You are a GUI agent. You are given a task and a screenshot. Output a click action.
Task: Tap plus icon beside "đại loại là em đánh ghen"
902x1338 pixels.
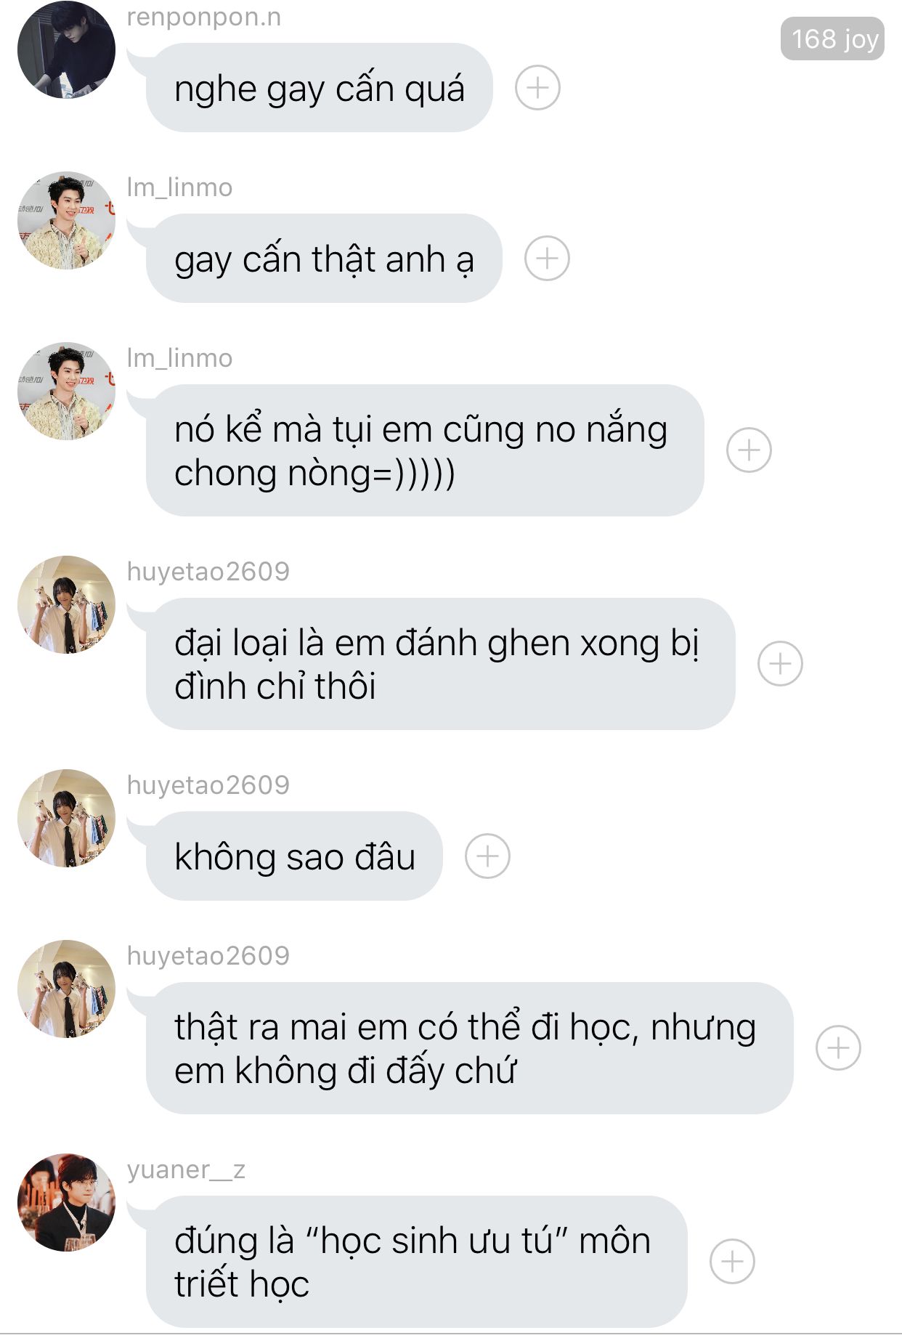click(780, 664)
